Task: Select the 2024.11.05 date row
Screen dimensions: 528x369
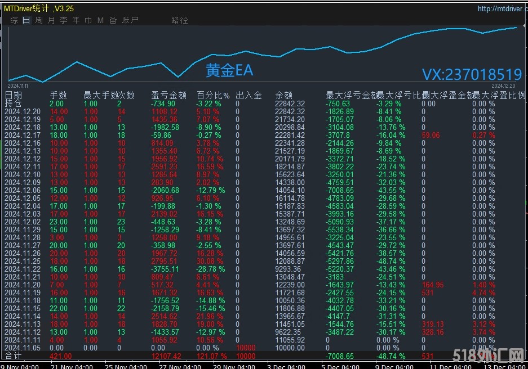Action: point(23,348)
